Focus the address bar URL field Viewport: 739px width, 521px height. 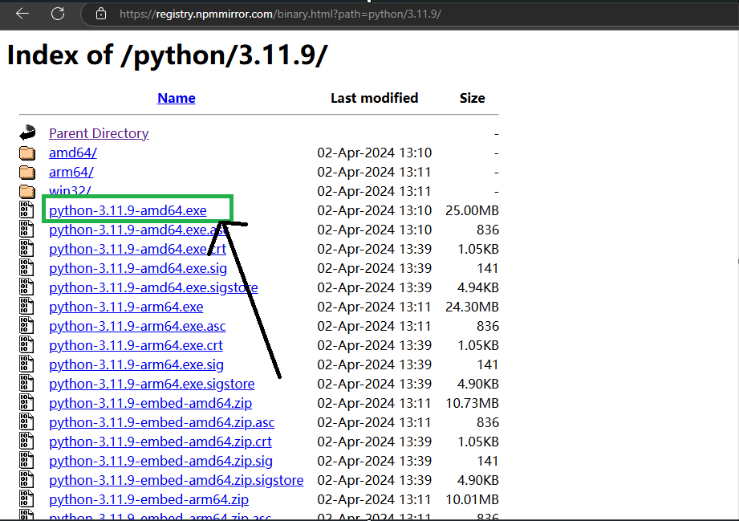click(x=321, y=14)
